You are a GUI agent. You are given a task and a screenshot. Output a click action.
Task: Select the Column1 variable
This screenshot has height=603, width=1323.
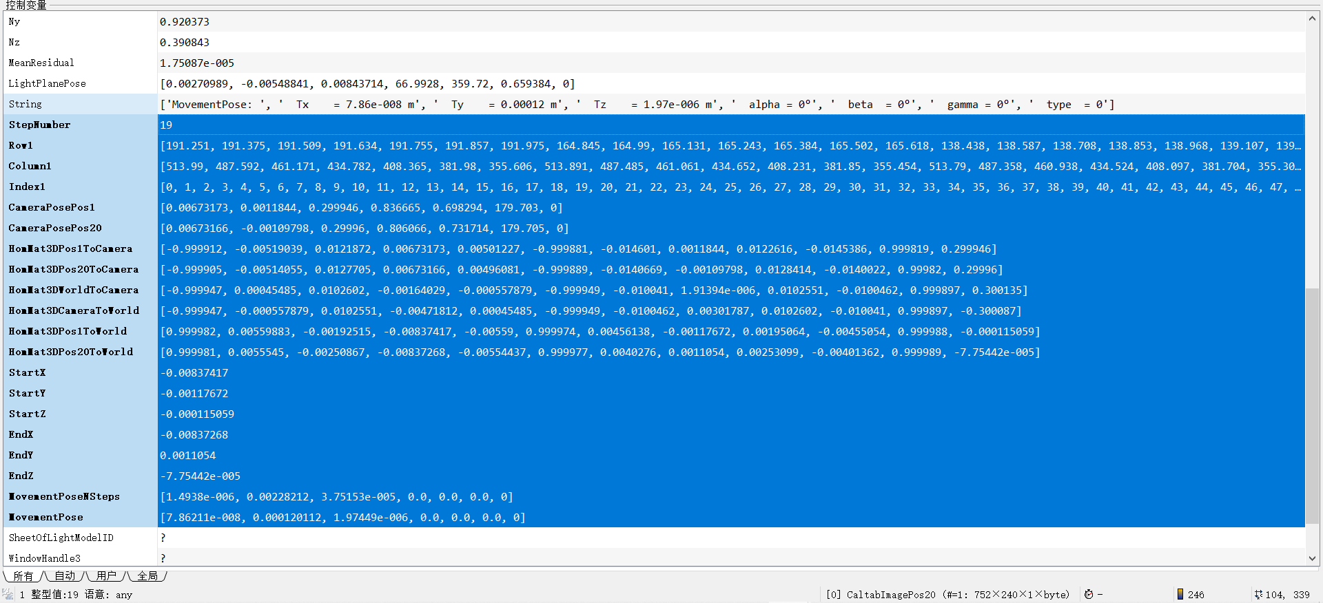[30, 166]
